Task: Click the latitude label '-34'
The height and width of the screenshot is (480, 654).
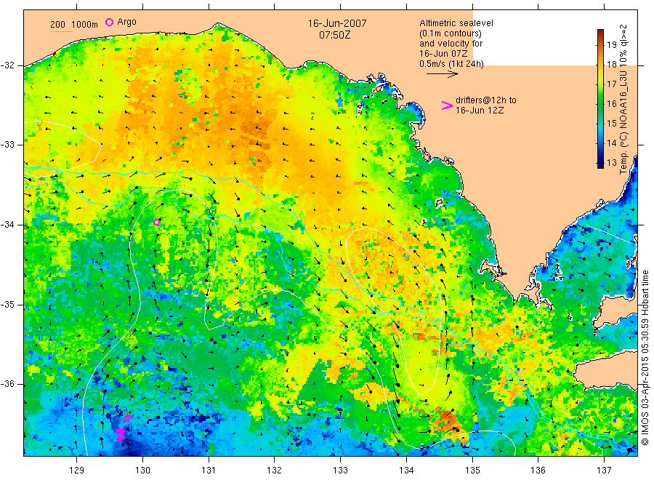Action: pos(8,225)
